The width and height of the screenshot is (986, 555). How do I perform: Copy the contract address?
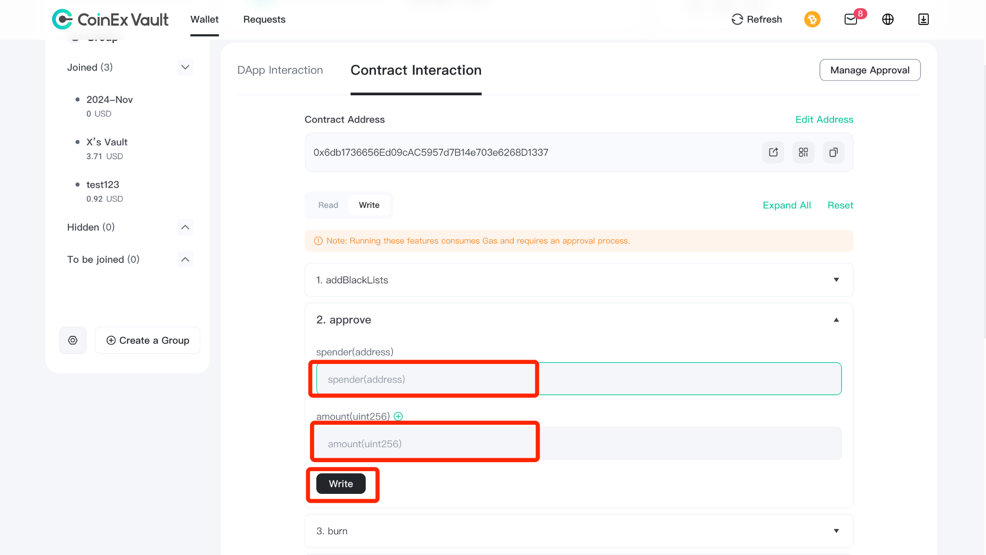833,152
